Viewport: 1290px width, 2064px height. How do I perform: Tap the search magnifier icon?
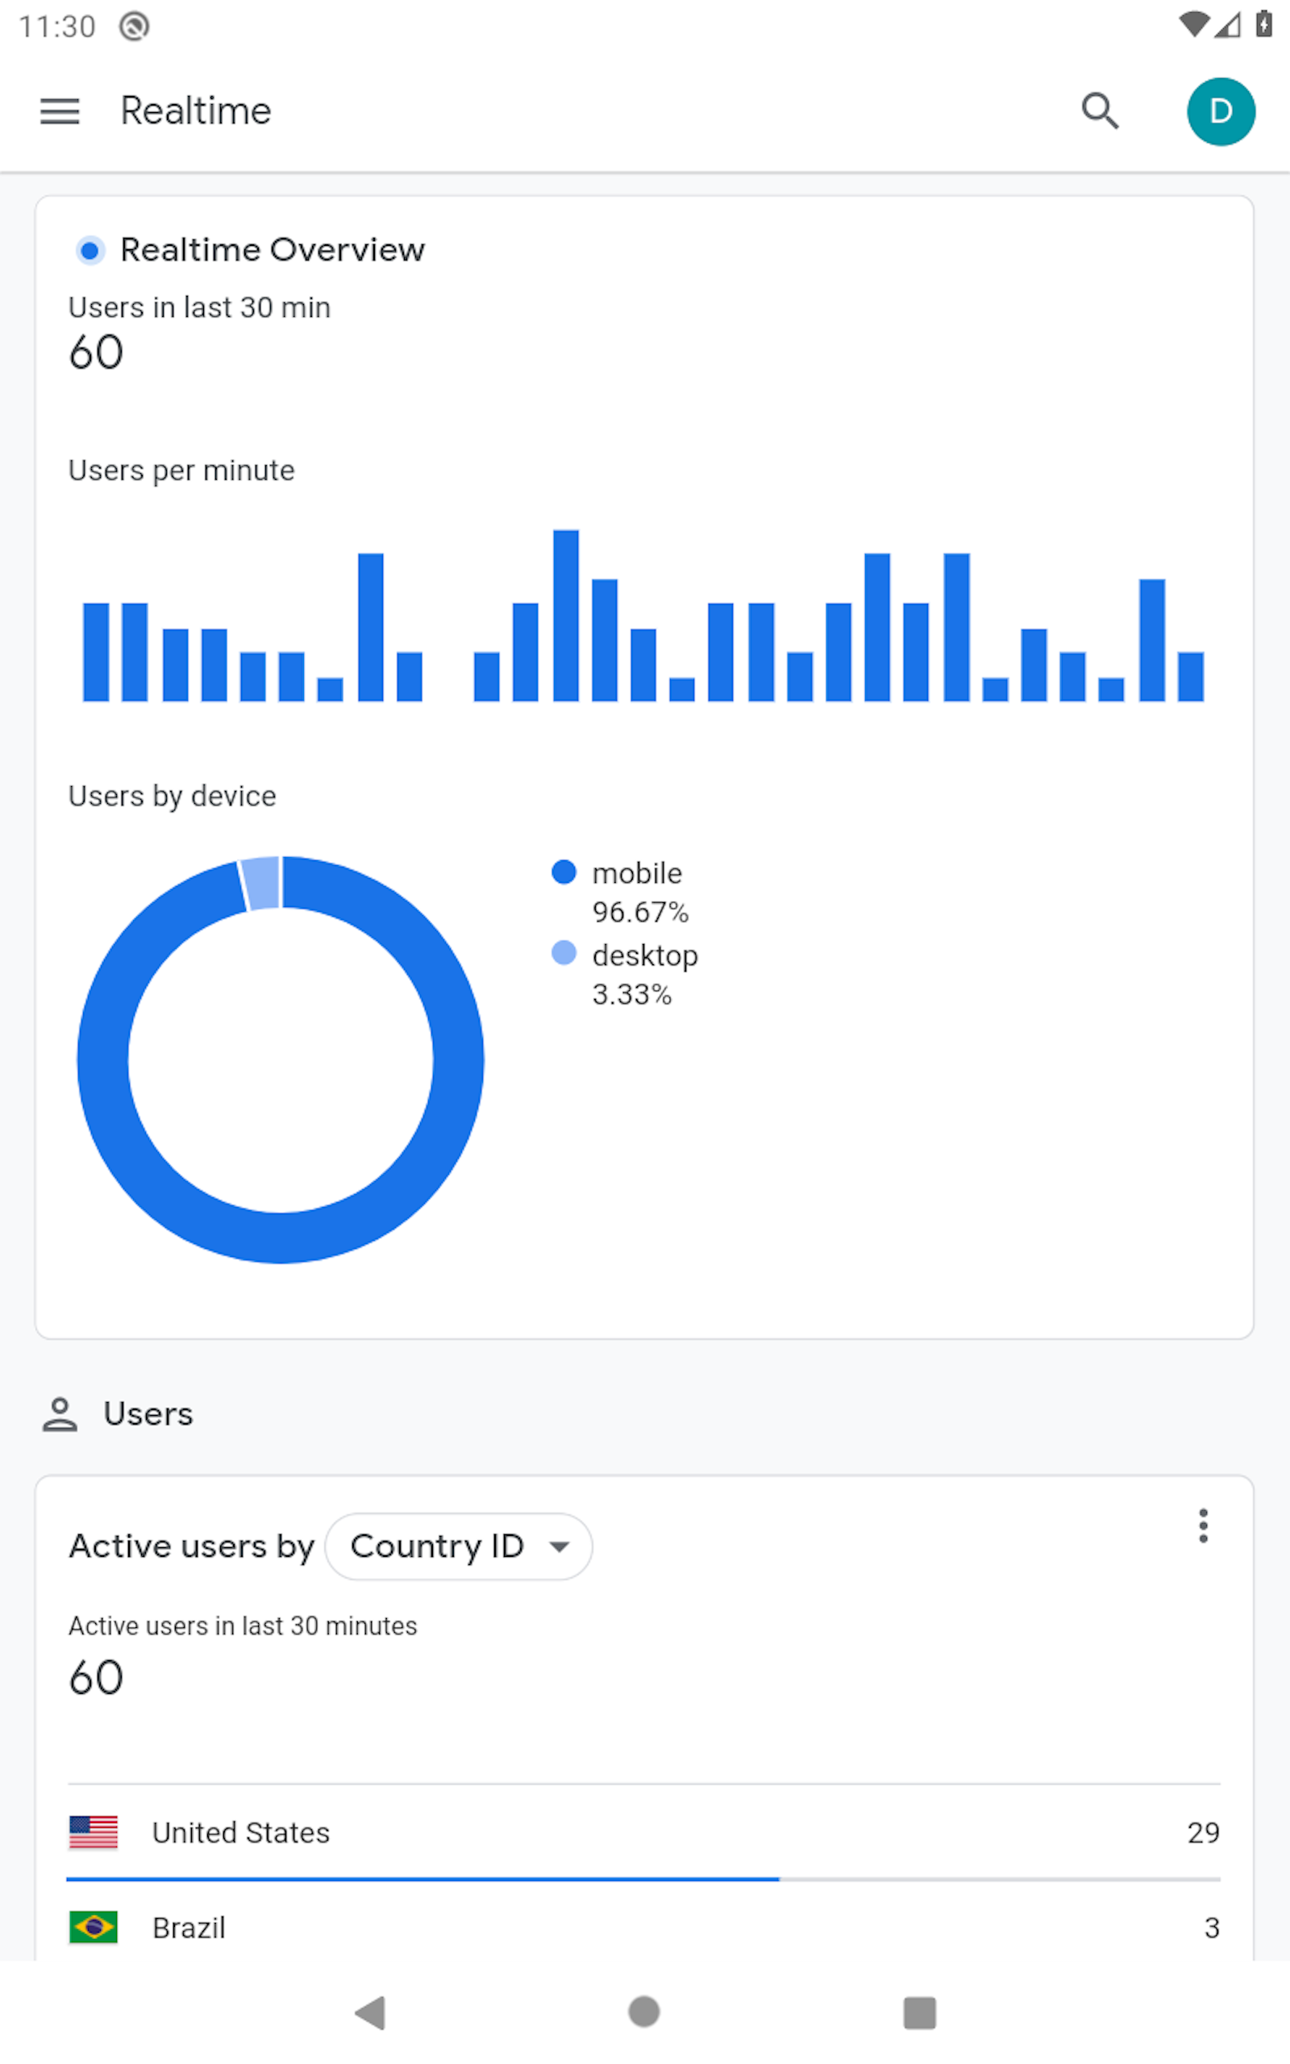pyautogui.click(x=1100, y=111)
